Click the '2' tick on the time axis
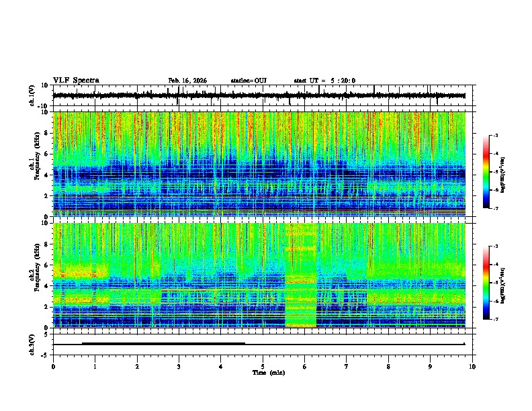Viewport: 532px width, 411px height. (137, 367)
